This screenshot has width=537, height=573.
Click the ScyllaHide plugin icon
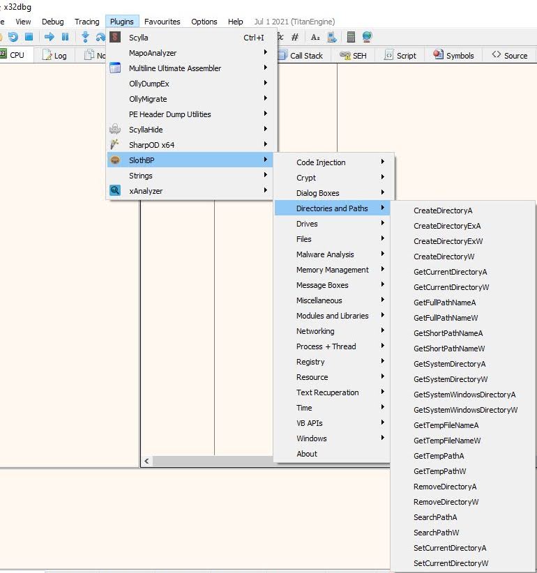pos(115,129)
